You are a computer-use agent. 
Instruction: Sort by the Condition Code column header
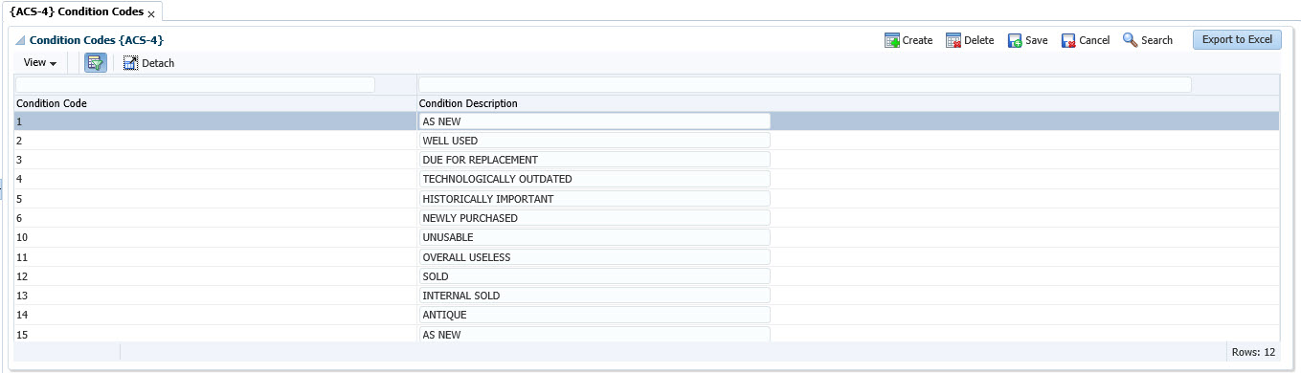click(214, 103)
